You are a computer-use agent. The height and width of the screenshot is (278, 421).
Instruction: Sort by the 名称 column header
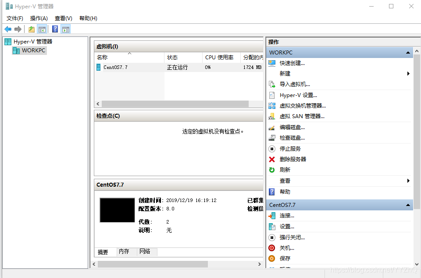coord(129,58)
